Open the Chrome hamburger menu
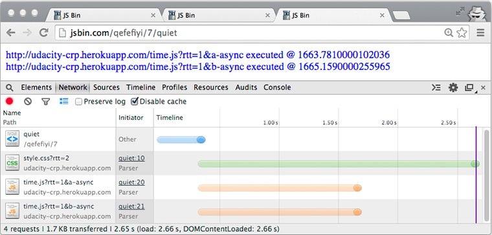This screenshot has height=235, width=492. 480,32
